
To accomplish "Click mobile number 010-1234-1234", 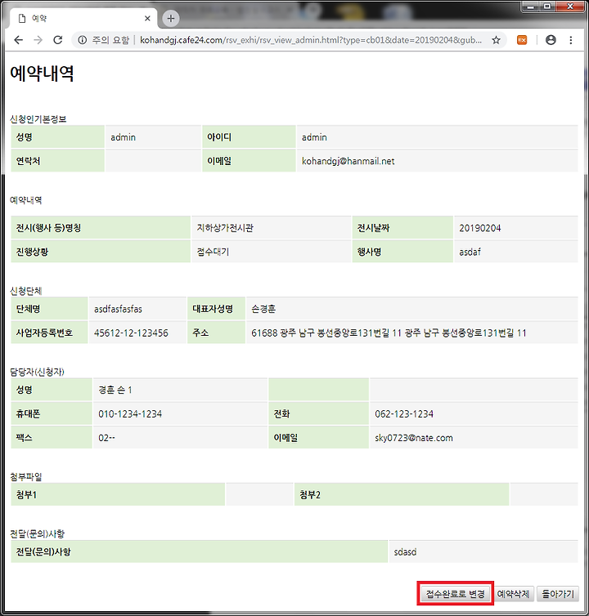I will (130, 414).
